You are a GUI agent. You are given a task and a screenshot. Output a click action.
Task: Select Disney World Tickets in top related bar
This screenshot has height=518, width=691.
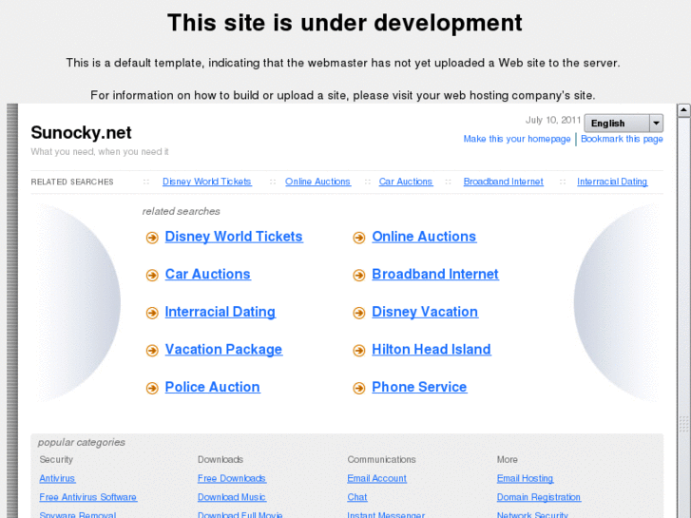(x=206, y=182)
